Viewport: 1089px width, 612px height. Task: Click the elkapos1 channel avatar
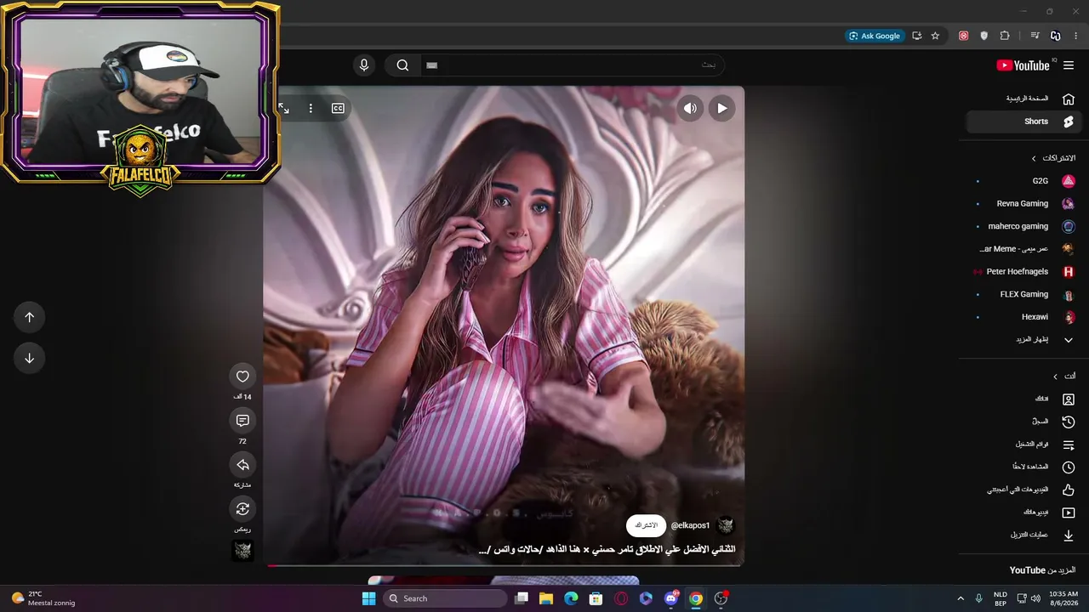pos(726,525)
